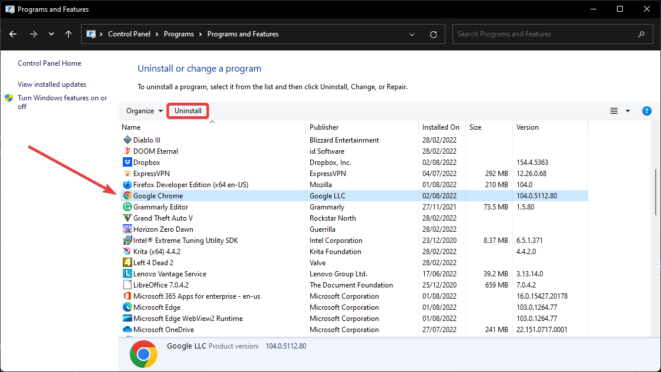The width and height of the screenshot is (661, 372).
Task: Select the Krita (x64) 4.4.2 entry name
Action: click(157, 252)
